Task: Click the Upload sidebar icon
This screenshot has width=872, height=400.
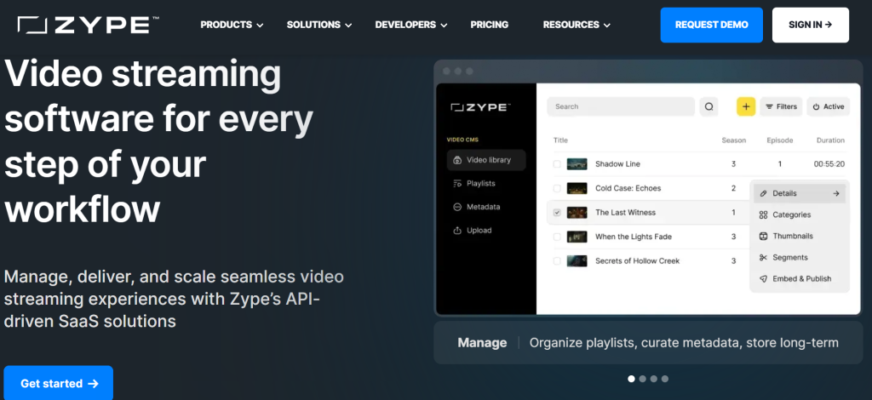Action: [457, 230]
